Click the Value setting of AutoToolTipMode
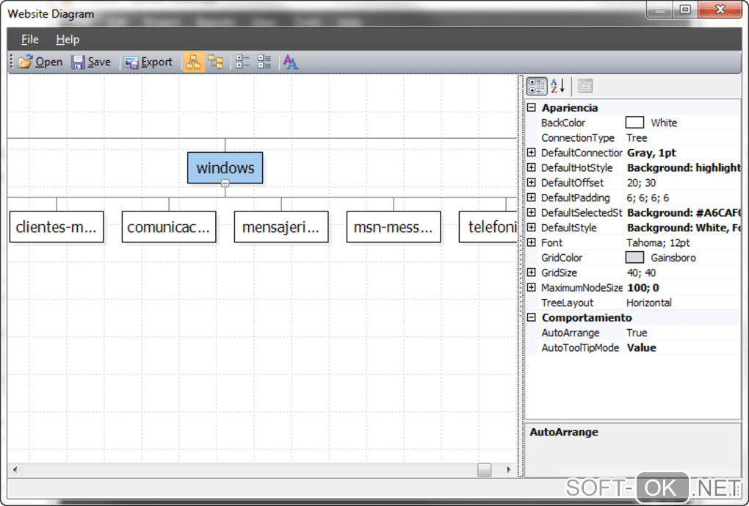 642,347
